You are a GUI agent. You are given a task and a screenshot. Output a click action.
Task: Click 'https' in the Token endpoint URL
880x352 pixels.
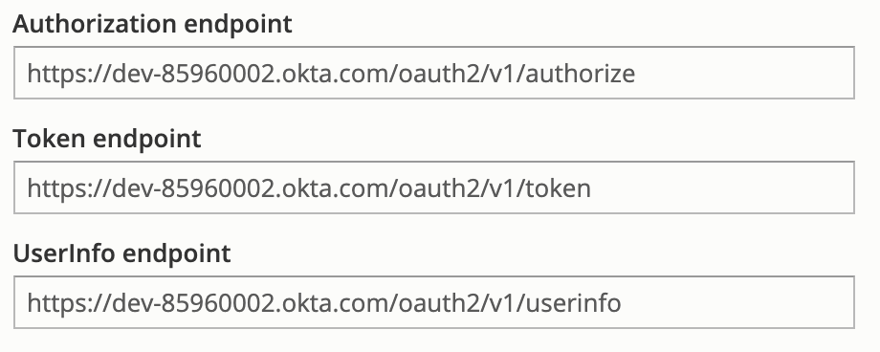click(x=58, y=188)
